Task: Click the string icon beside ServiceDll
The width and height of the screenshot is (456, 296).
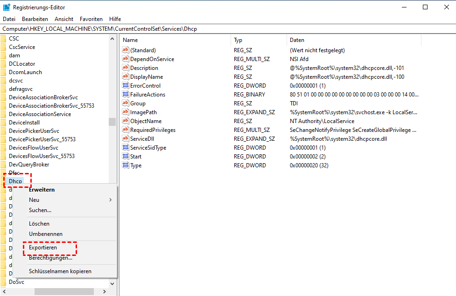Action: click(125, 139)
